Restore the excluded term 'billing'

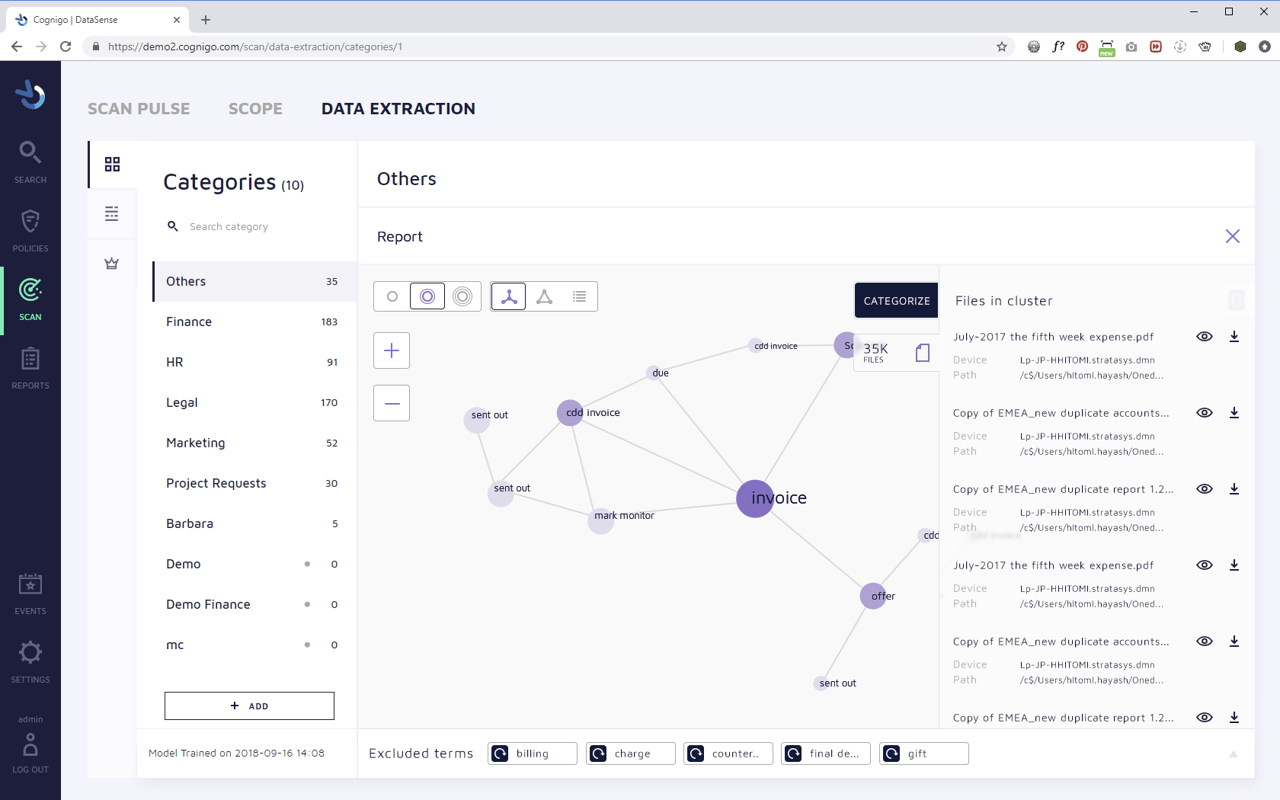(x=501, y=754)
